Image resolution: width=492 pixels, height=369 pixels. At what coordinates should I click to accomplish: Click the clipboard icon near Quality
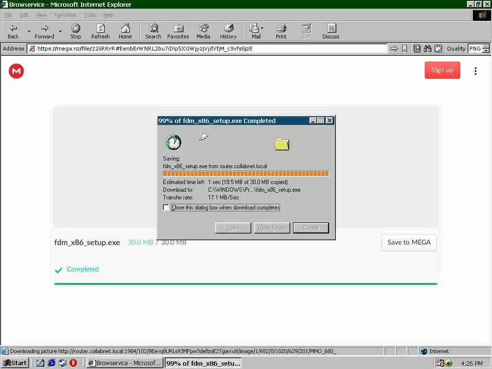(x=438, y=49)
